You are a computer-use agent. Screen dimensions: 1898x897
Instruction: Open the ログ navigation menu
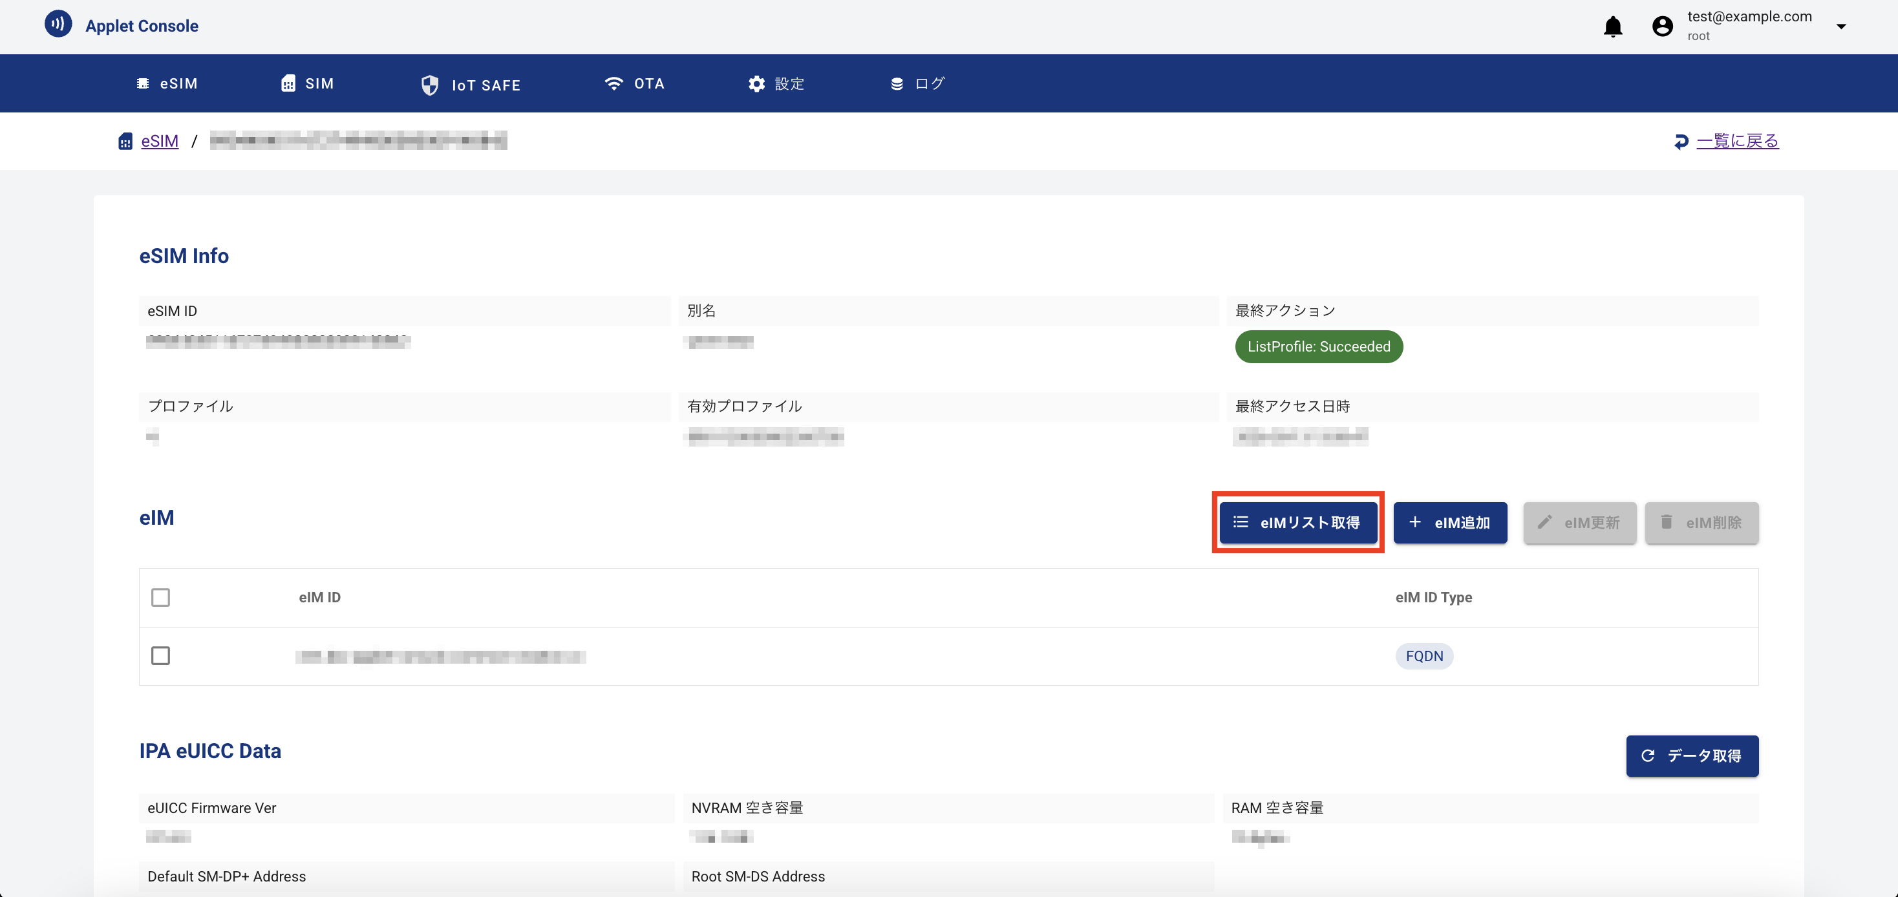click(x=917, y=84)
